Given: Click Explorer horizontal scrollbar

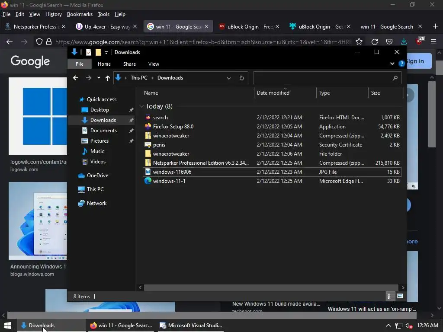Looking at the screenshot, I should (x=272, y=287).
